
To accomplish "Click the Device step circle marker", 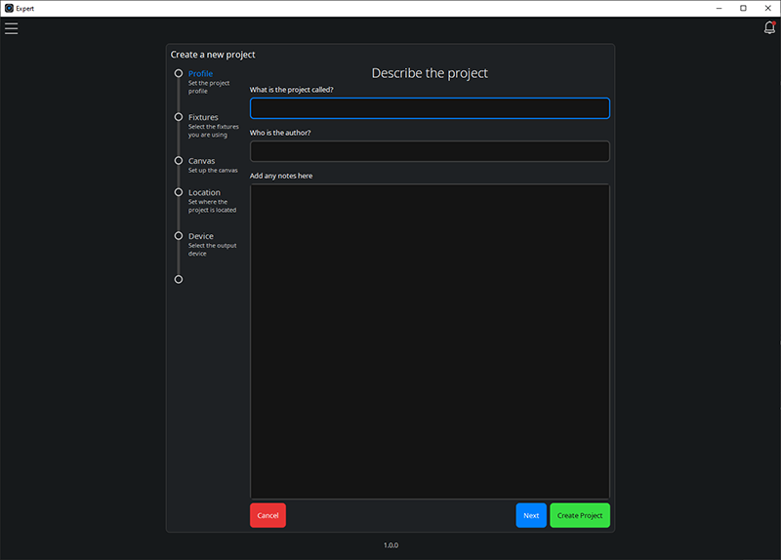I will click(178, 235).
